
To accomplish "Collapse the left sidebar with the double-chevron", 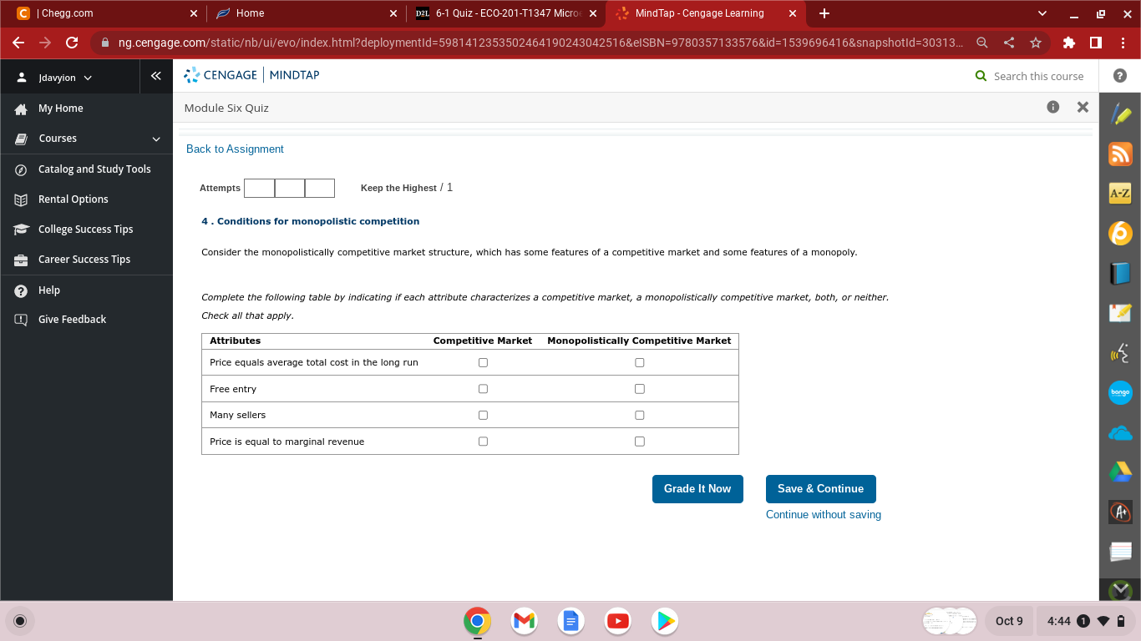I will [x=155, y=75].
